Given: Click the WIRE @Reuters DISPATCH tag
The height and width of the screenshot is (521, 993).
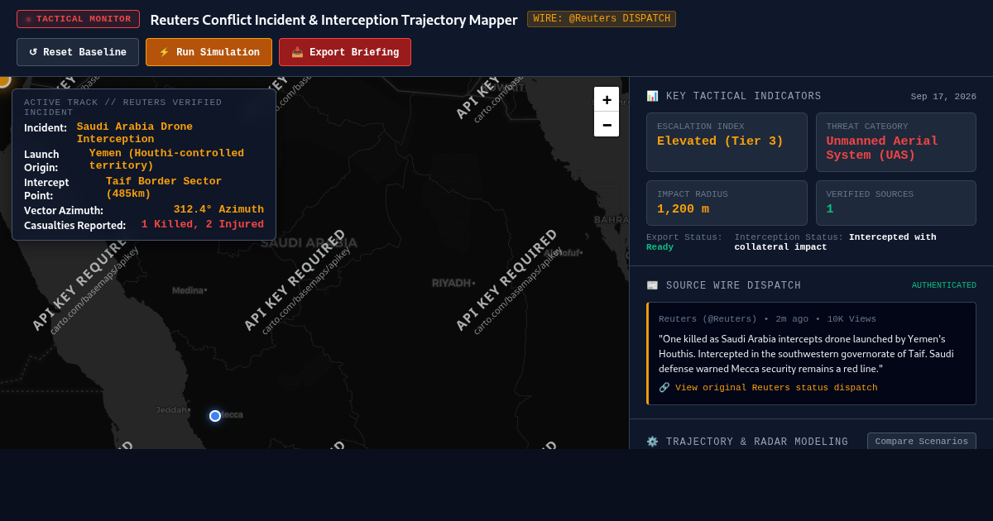Looking at the screenshot, I should click(602, 19).
